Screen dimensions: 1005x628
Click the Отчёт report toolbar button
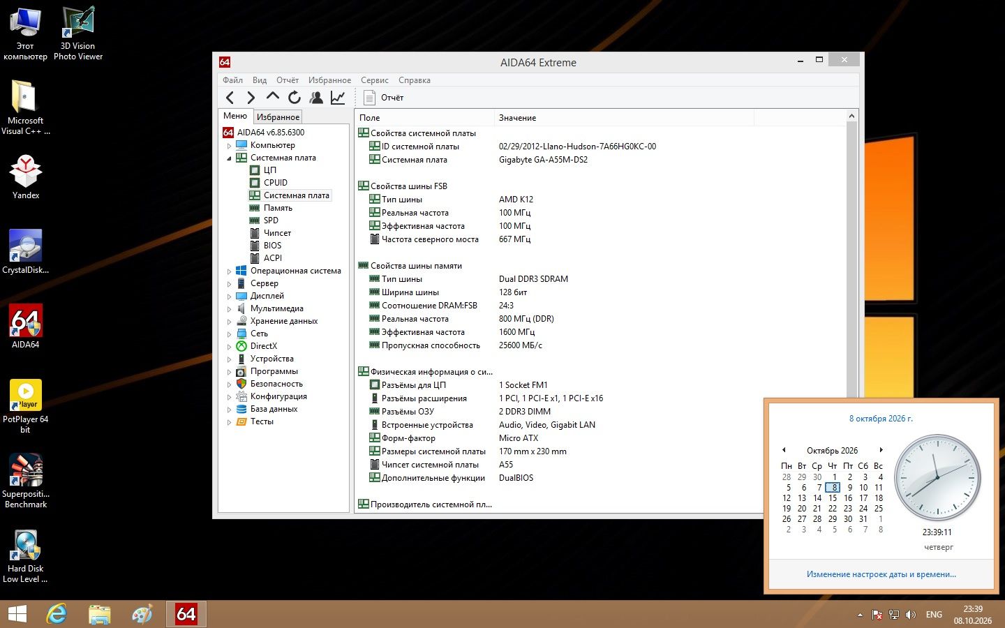[x=383, y=98]
